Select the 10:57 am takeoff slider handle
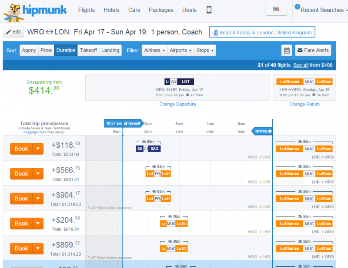The height and width of the screenshot is (268, 348). pos(124,123)
